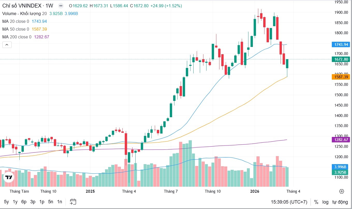Select the MA 200 close indicator legend
Image resolution: width=352 pixels, height=209 pixels.
(x=17, y=37)
